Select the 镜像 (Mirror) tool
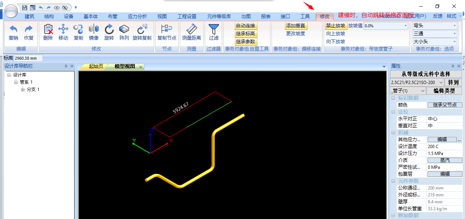Viewport: 465px width, 219px height. pos(94,29)
